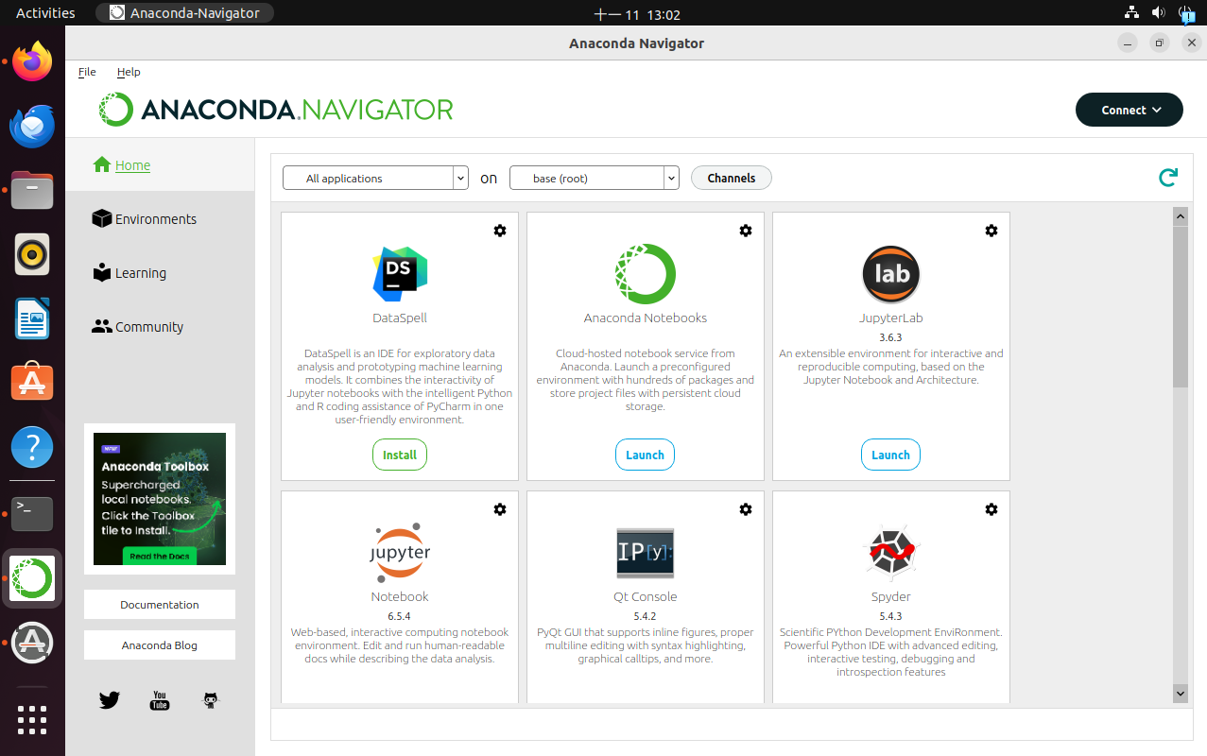1207x756 pixels.
Task: Open Anaconda GitHub page icon
Action: pyautogui.click(x=211, y=700)
